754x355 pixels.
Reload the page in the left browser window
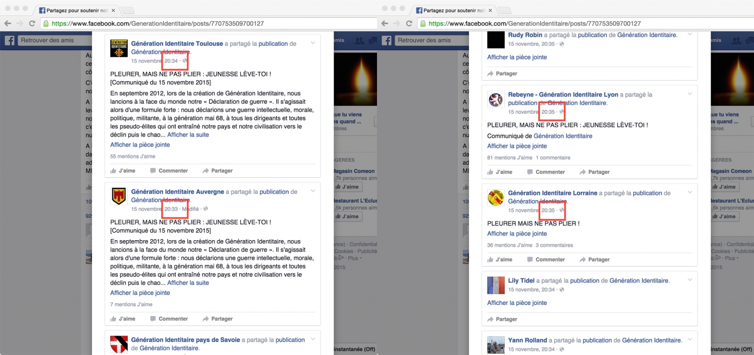point(32,24)
